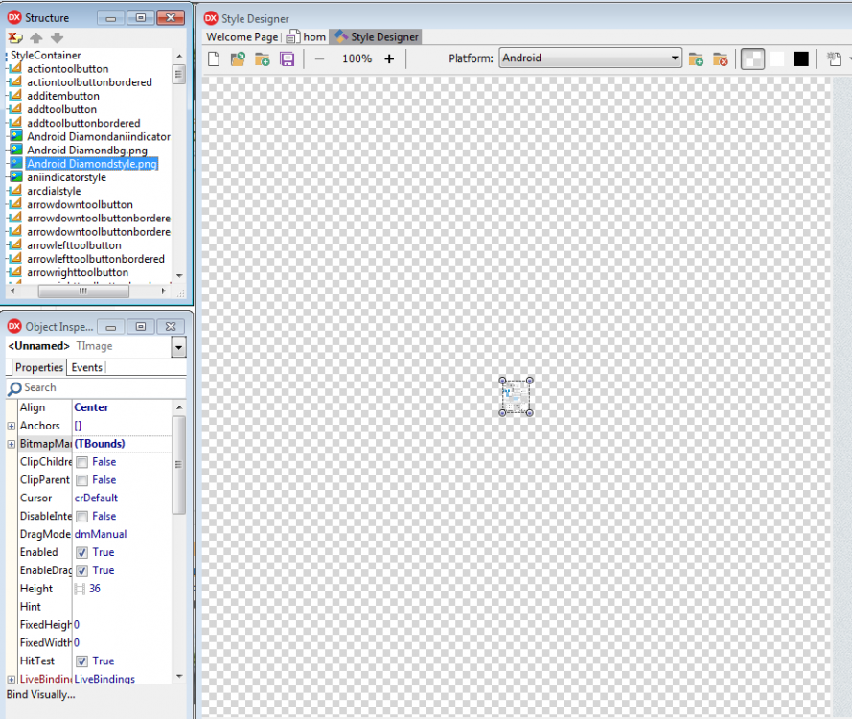The height and width of the screenshot is (719, 852).
Task: Expand the LiveBindings property
Action: [x=12, y=680]
